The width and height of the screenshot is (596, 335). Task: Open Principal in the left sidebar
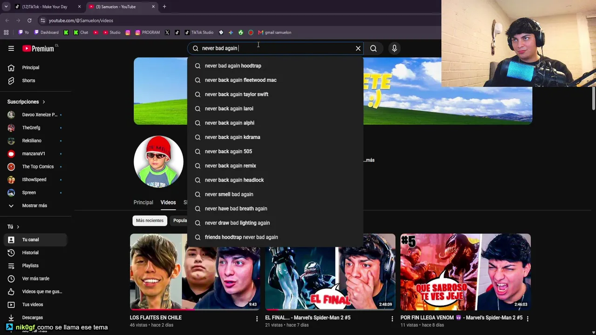click(x=35, y=67)
